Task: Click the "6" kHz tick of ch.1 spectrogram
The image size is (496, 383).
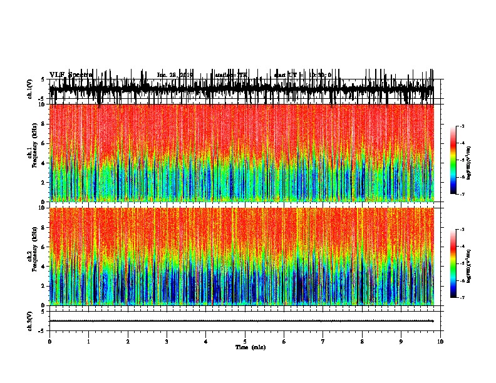Action: pos(44,143)
